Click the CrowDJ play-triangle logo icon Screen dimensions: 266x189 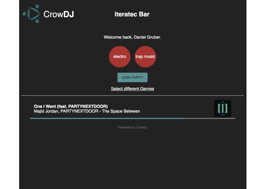pos(31,14)
